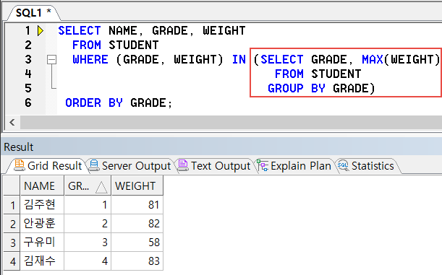Screen dimensions: 442x275
Task: Click the GRADE cell in 안광훈 row
Action: point(88,224)
